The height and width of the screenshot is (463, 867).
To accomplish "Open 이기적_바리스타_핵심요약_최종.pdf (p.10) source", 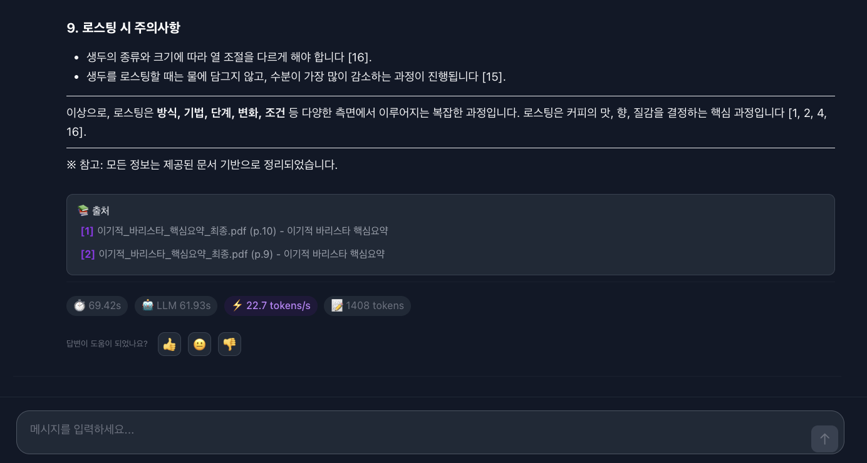I will pyautogui.click(x=187, y=231).
